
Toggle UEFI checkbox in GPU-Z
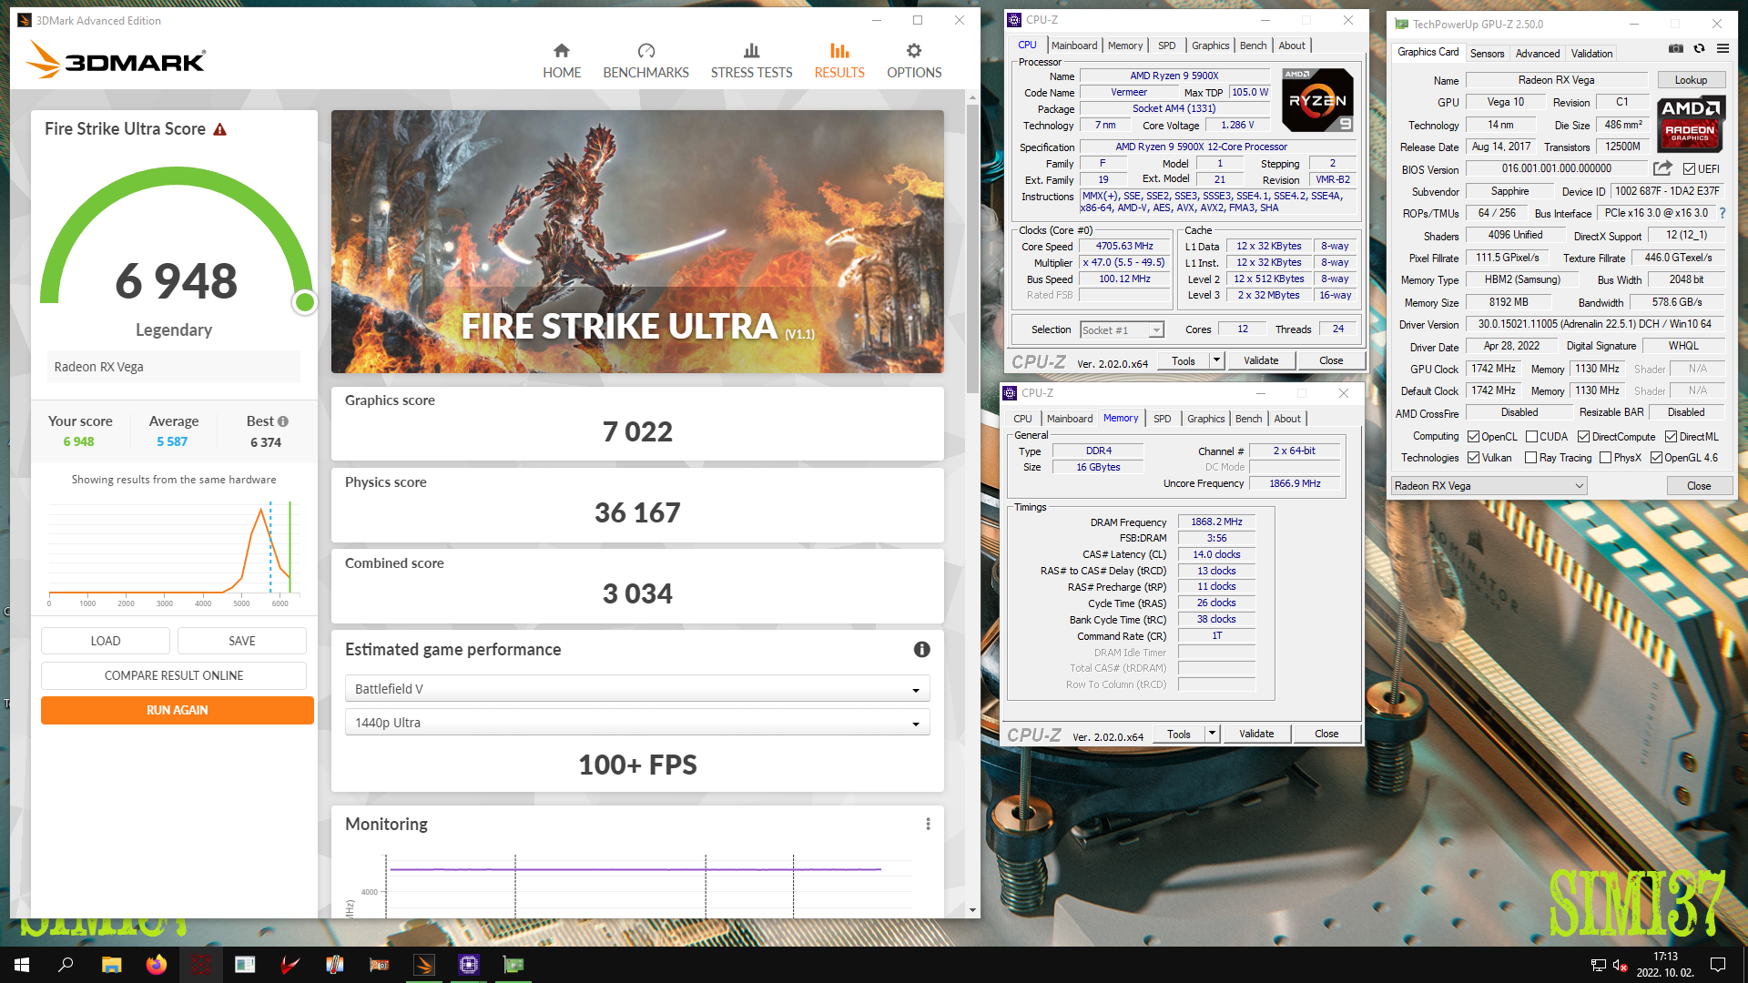pos(1689,169)
